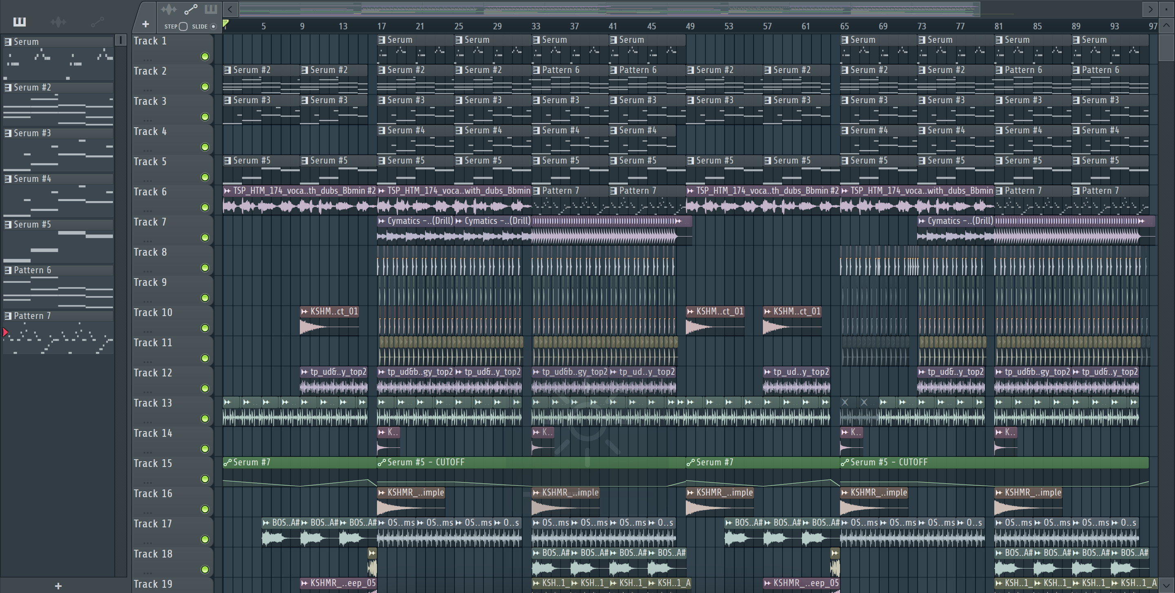Click the green playhead marker at bar 1
The width and height of the screenshot is (1175, 593).
226,23
